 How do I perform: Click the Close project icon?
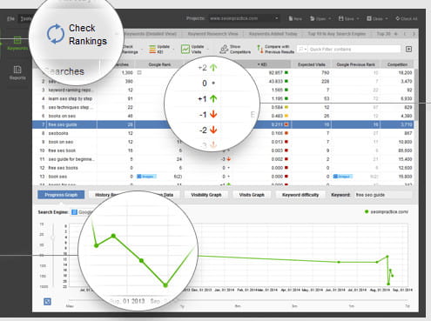[369, 18]
